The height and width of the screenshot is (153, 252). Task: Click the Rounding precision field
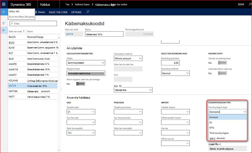coord(170,63)
